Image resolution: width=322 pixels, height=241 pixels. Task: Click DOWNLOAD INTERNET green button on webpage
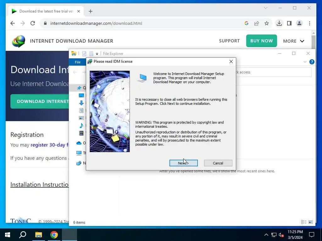pyautogui.click(x=40, y=101)
